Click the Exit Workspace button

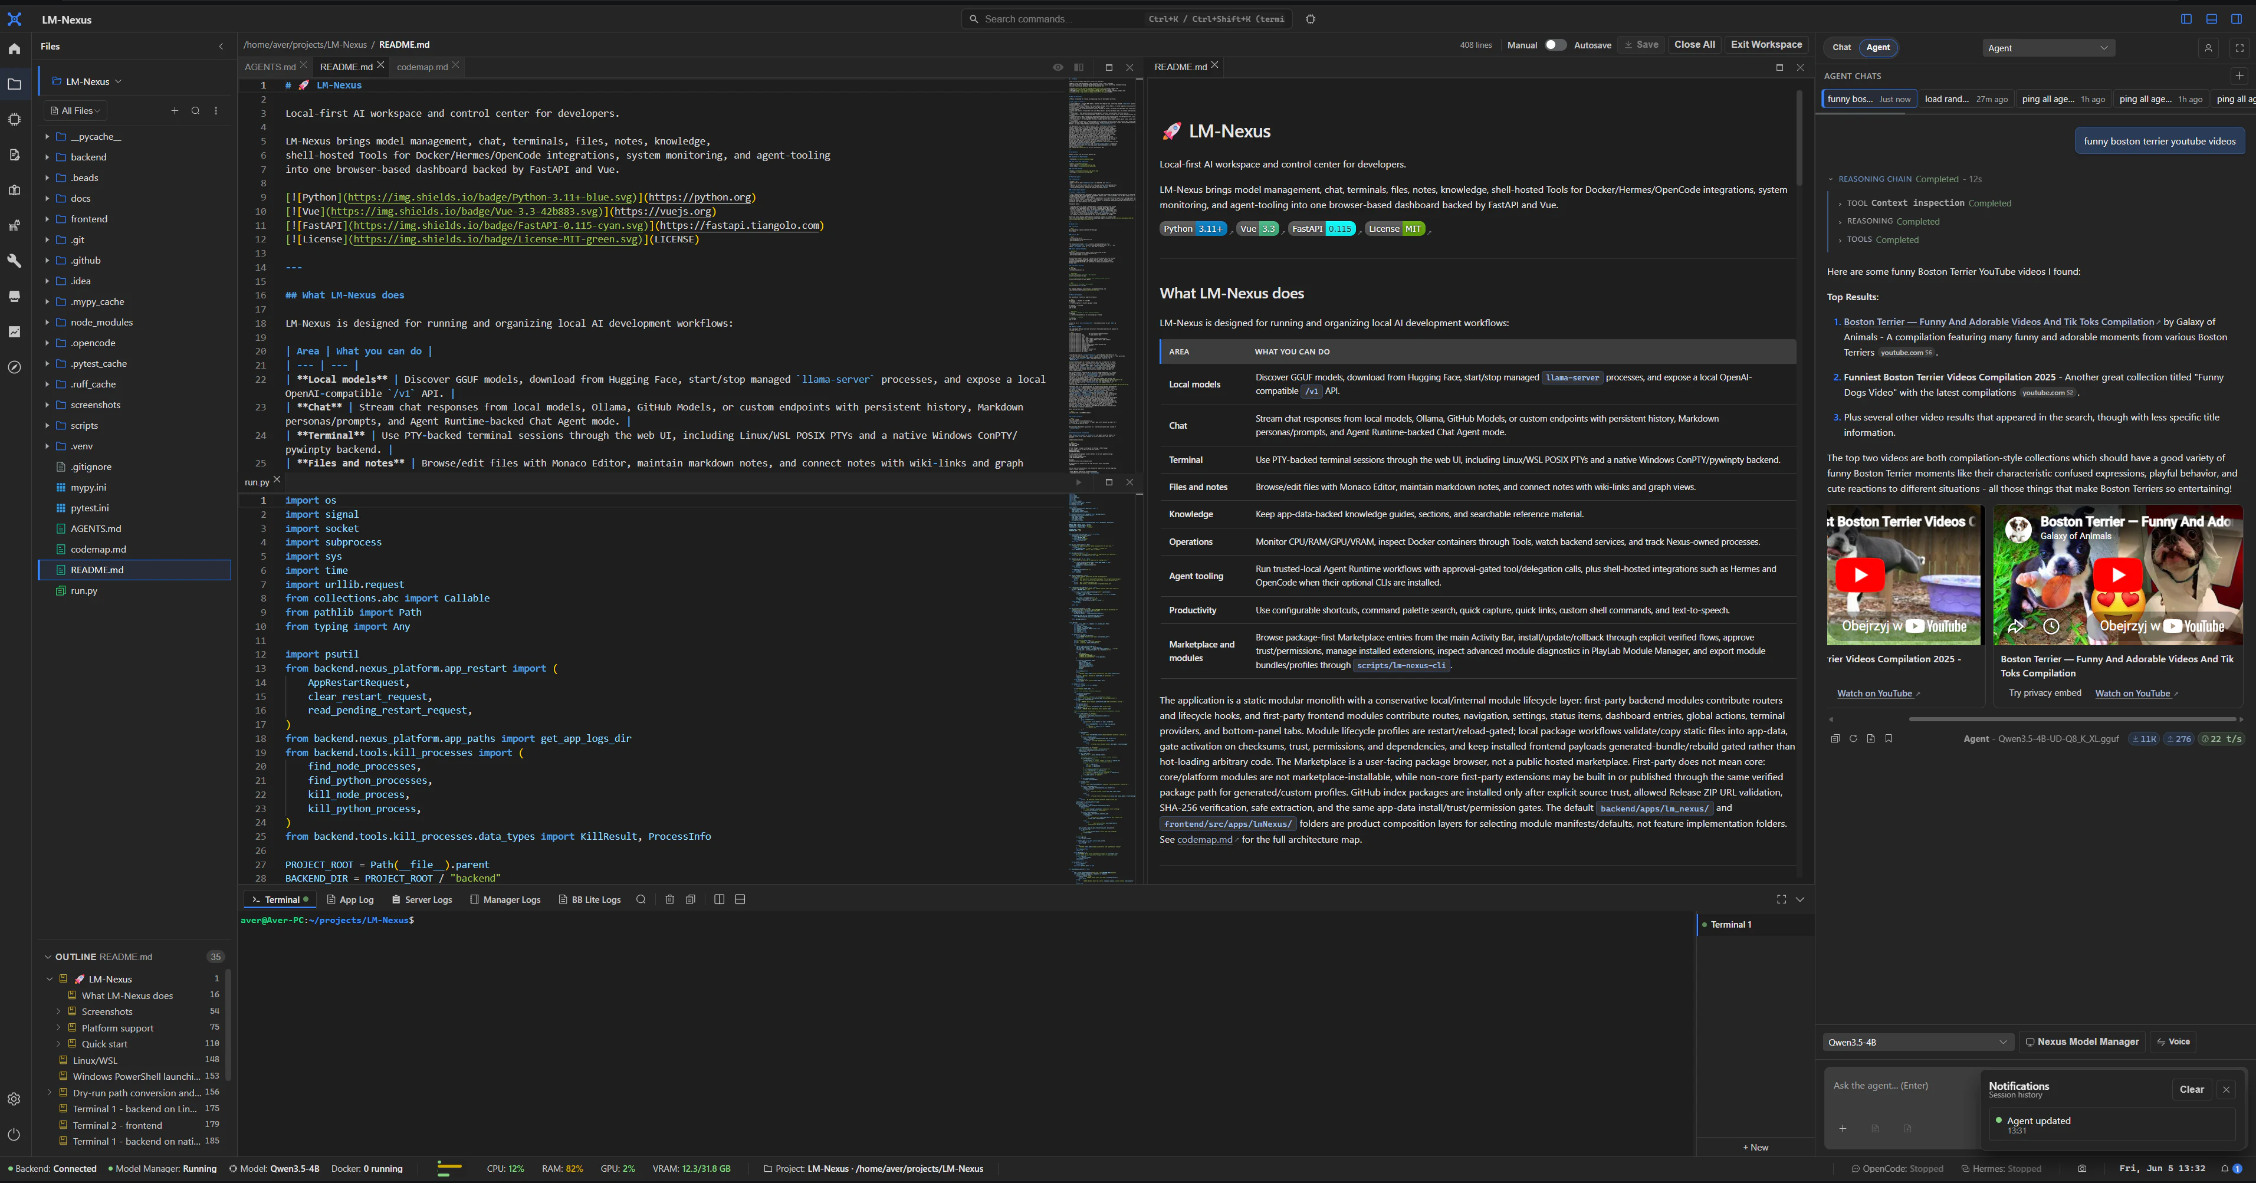(1765, 45)
